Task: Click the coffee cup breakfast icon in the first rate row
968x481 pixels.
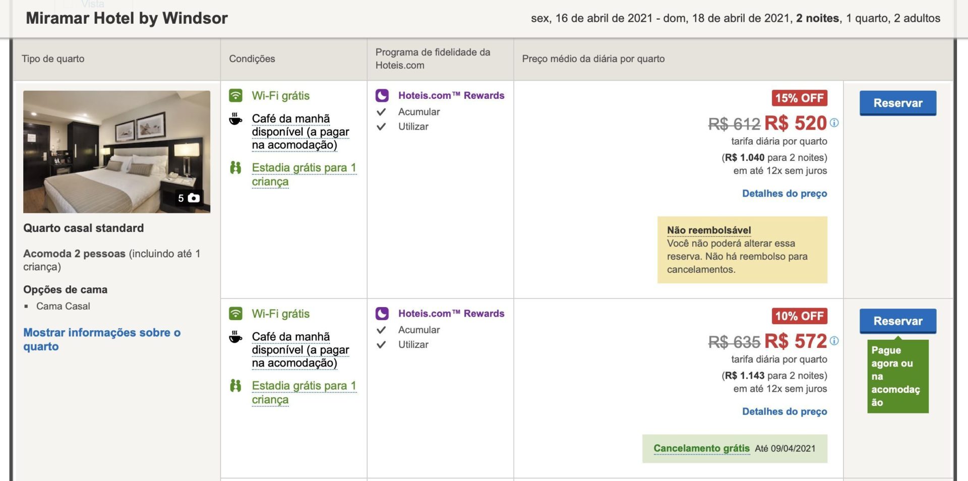Action: (x=235, y=119)
